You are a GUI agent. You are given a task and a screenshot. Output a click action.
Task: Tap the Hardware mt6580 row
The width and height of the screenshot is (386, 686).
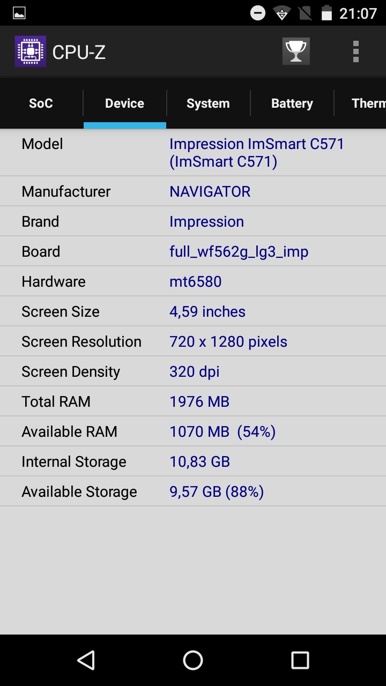[x=193, y=281]
